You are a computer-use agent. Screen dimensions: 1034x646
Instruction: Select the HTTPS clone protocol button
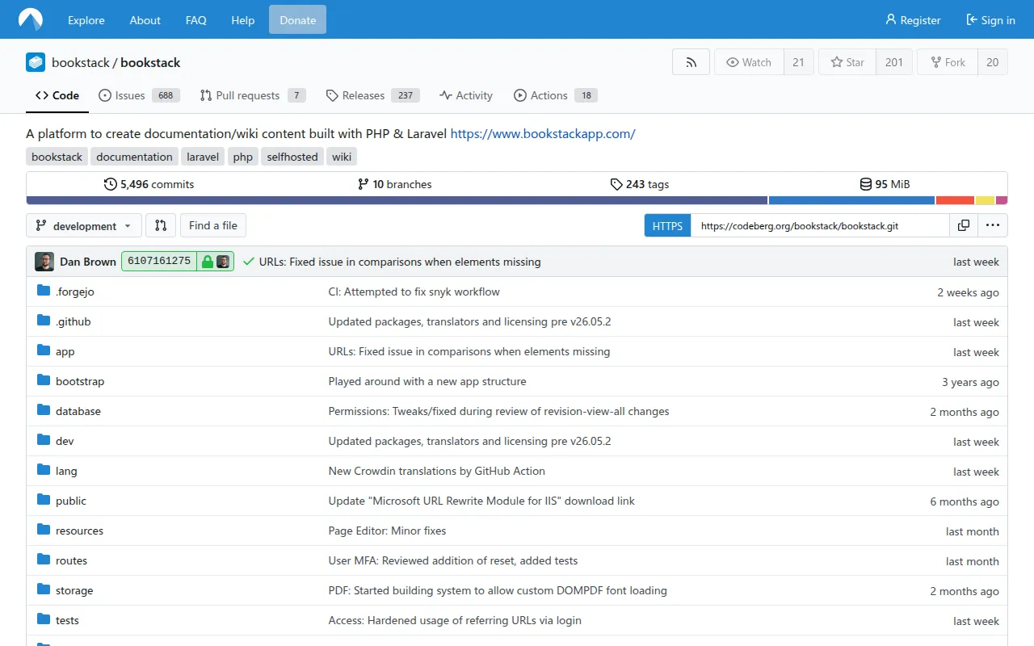tap(667, 225)
